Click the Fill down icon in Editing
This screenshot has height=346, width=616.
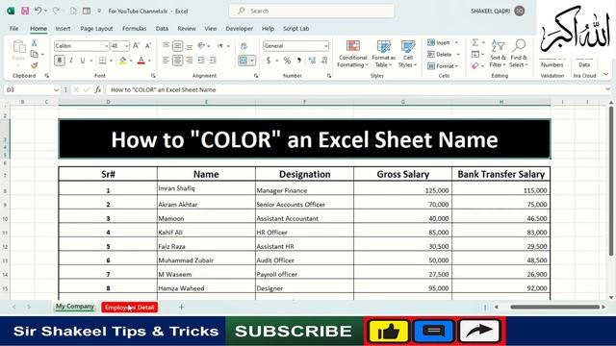click(475, 54)
